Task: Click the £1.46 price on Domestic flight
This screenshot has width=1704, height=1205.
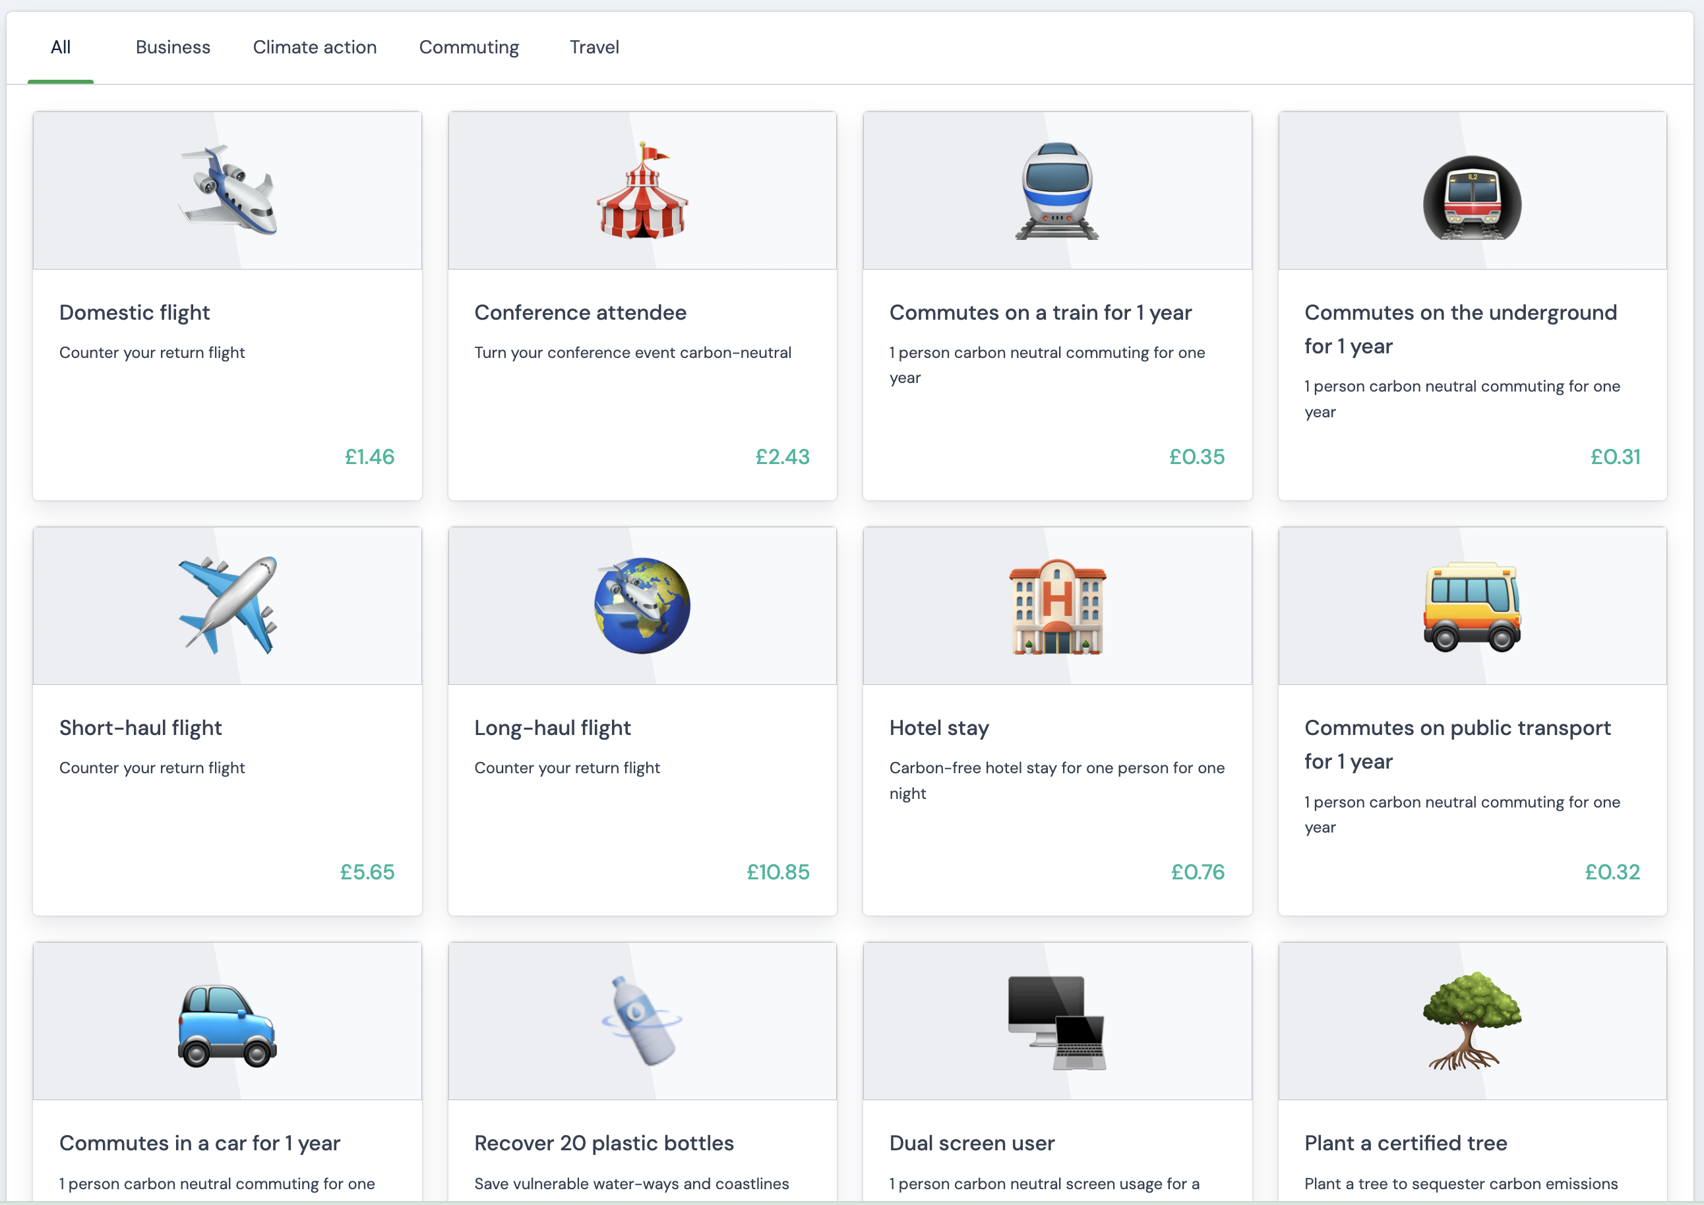Action: tap(369, 456)
